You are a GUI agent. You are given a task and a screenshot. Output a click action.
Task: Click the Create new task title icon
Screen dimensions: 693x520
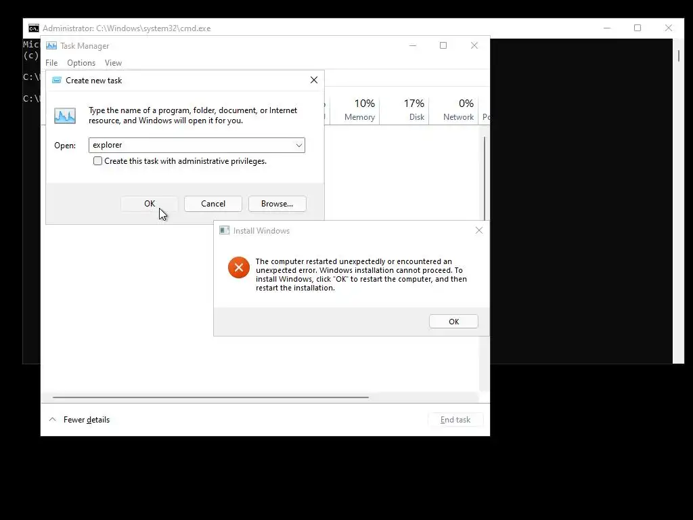(57, 80)
